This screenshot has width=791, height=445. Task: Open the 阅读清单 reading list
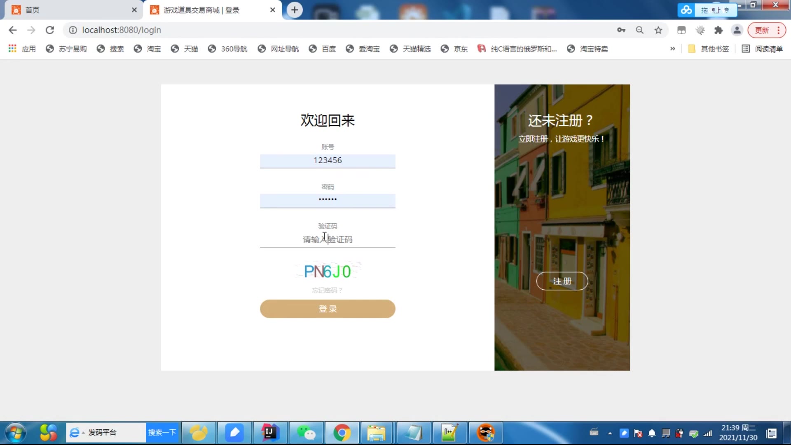click(762, 49)
